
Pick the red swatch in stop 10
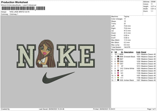tap(118, 75)
